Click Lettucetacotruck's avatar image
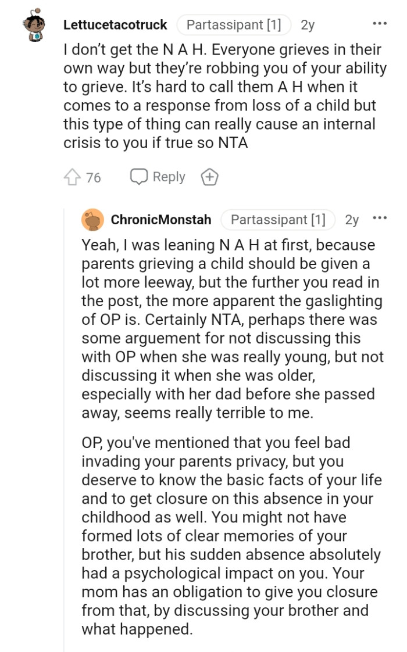Viewport: 407px width, 652px height. tap(33, 24)
